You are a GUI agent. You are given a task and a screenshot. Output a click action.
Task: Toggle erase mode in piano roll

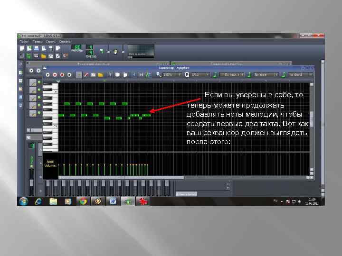point(86,75)
